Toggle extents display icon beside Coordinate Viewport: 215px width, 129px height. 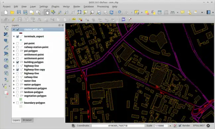point(73,126)
